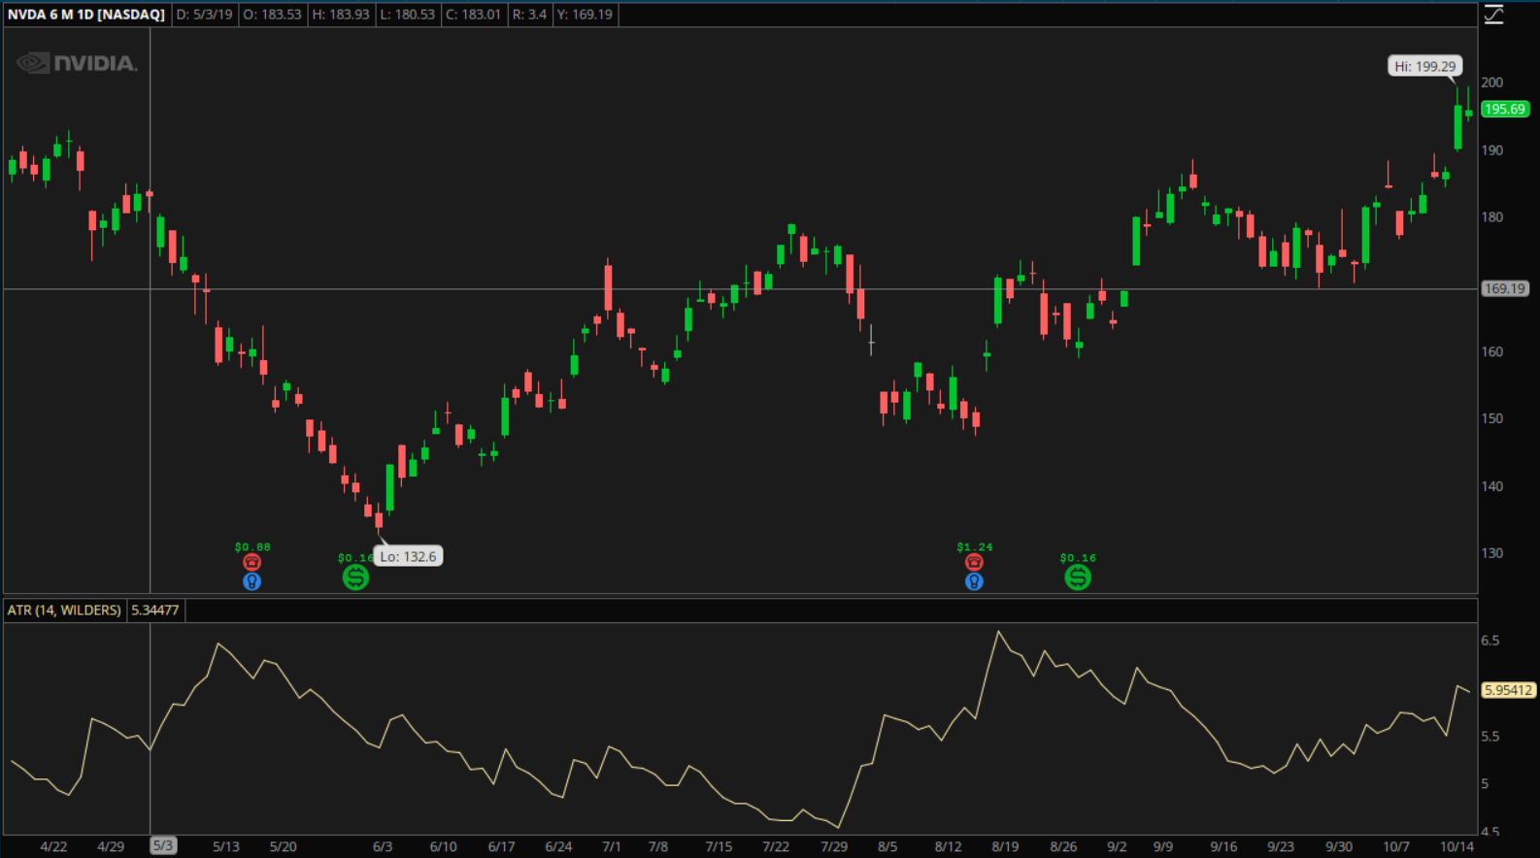This screenshot has width=1540, height=858.
Task: Click the $1.24 earnings estimate label
Action: pos(975,547)
